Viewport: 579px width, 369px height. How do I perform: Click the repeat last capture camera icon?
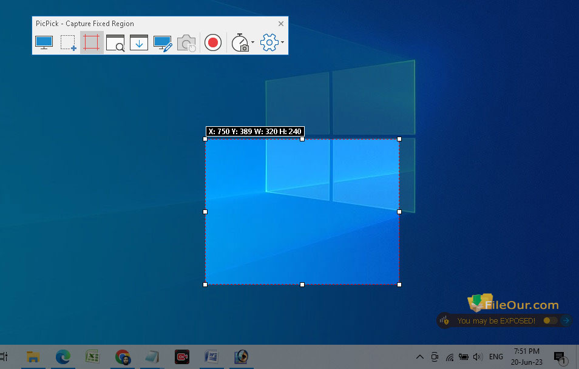(x=186, y=43)
